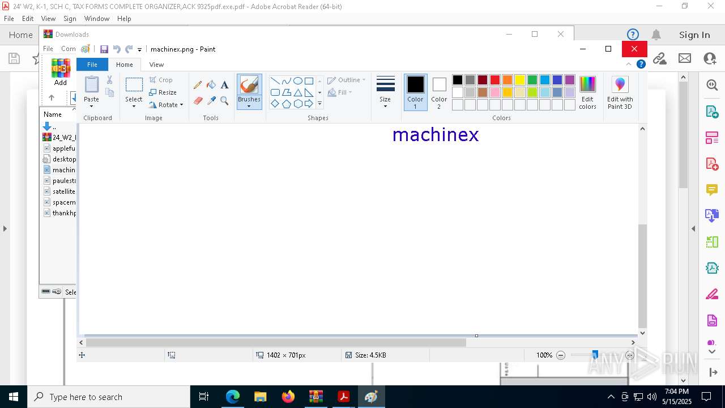Open File Explorer from the taskbar
Image resolution: width=725 pixels, height=408 pixels.
coord(261,397)
